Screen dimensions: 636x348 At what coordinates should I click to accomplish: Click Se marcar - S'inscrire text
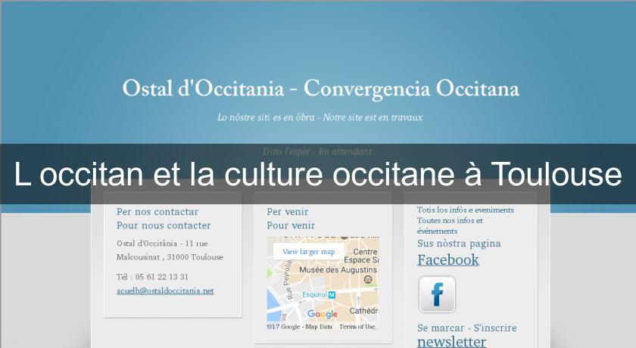click(x=467, y=328)
